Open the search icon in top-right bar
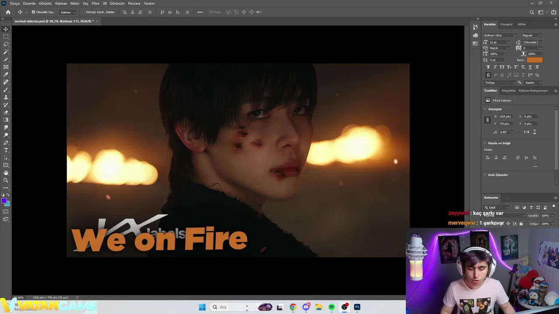Image resolution: width=559 pixels, height=314 pixels. click(x=531, y=12)
